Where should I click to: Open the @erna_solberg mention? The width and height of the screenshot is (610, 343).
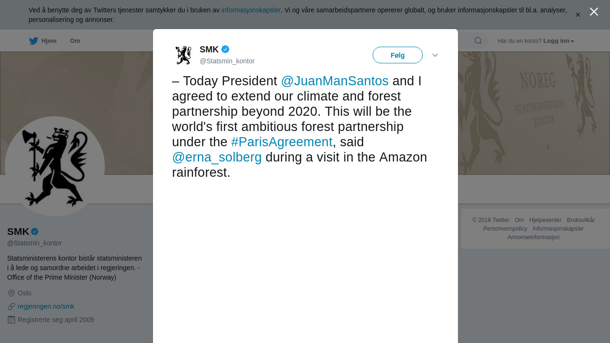pyautogui.click(x=217, y=157)
